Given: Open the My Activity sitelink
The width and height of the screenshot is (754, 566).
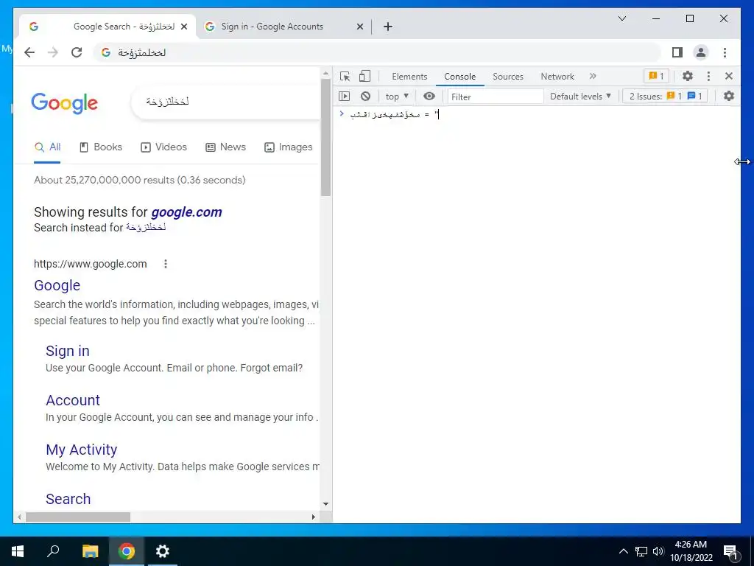Looking at the screenshot, I should 81,450.
